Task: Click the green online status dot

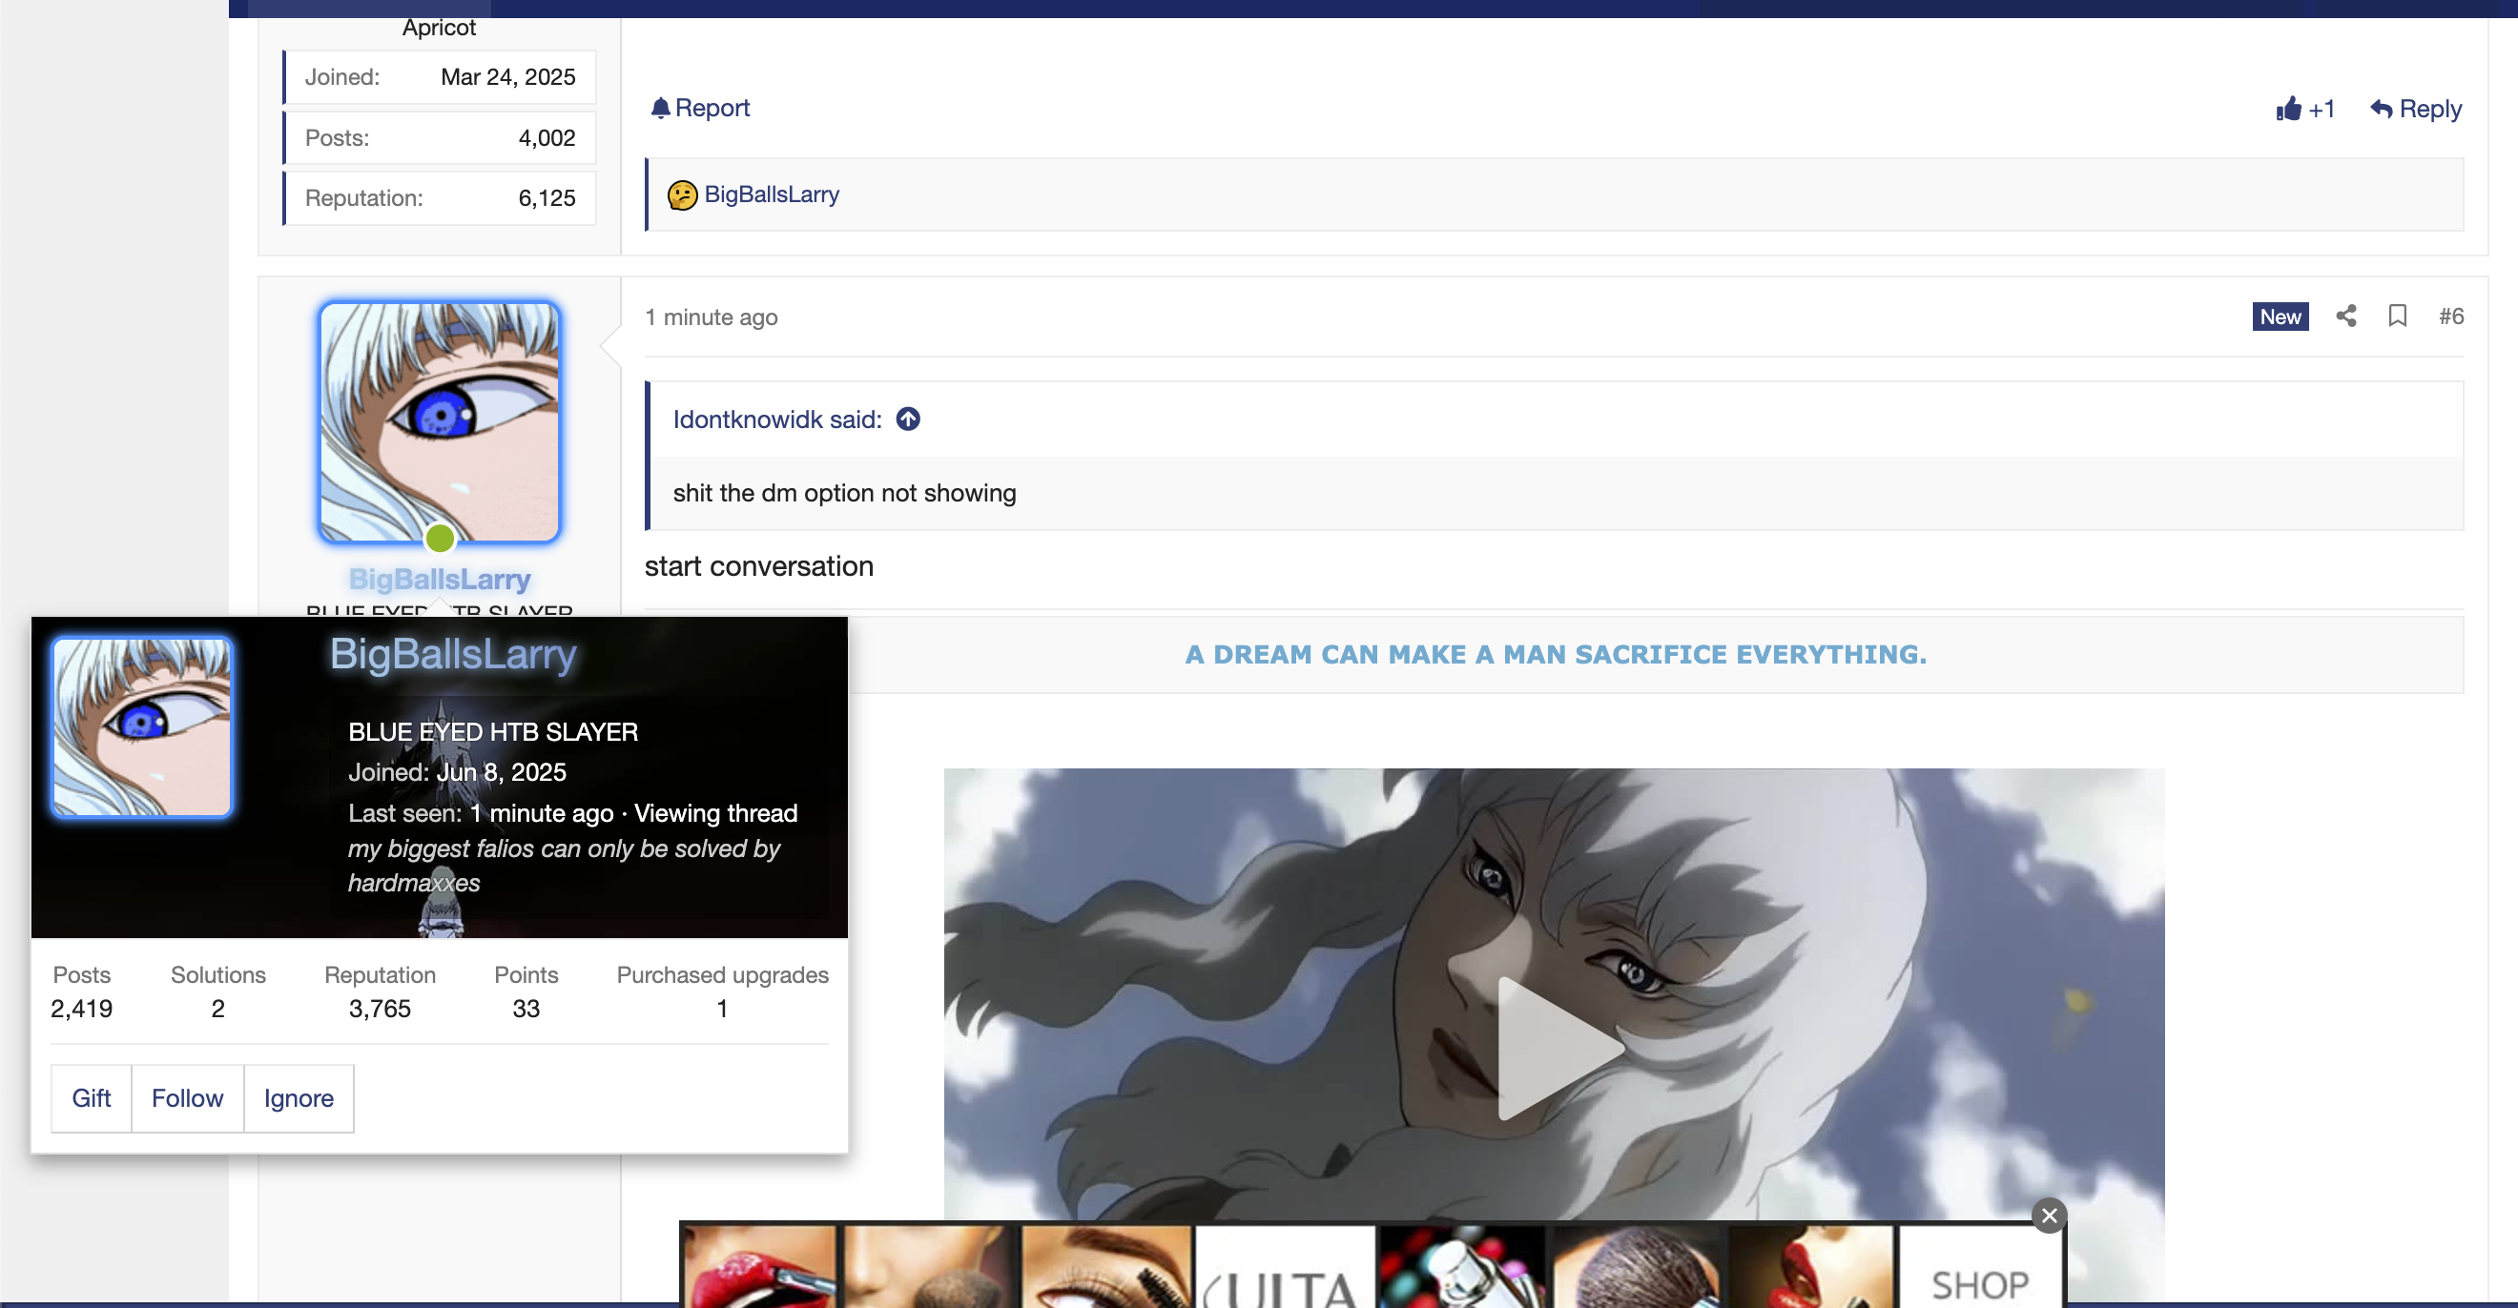Action: pyautogui.click(x=440, y=538)
